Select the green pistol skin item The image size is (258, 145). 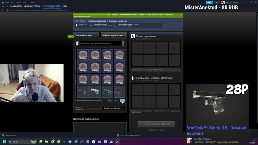[x=95, y=92]
